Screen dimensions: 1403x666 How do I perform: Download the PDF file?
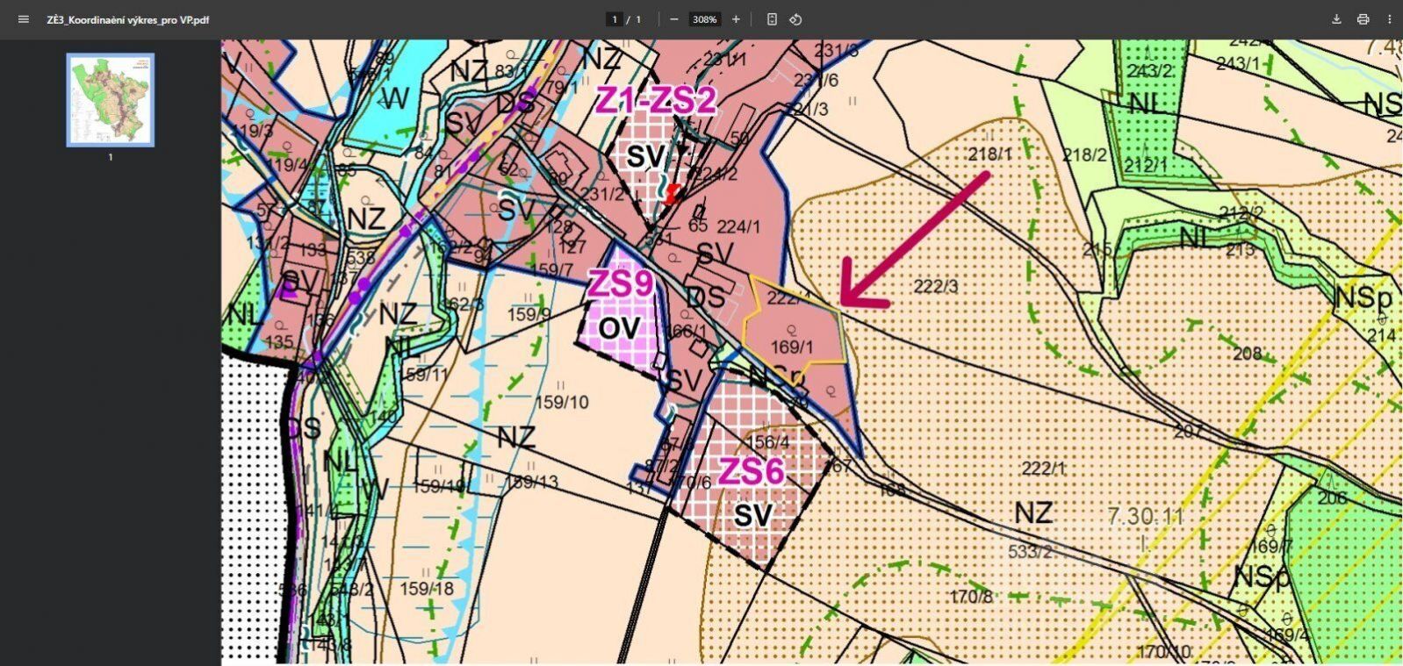(x=1336, y=19)
